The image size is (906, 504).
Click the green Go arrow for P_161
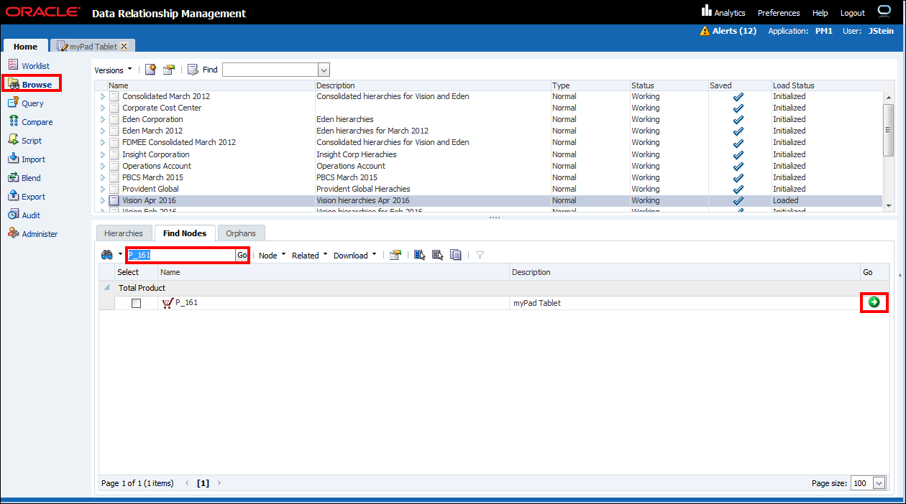pos(874,302)
